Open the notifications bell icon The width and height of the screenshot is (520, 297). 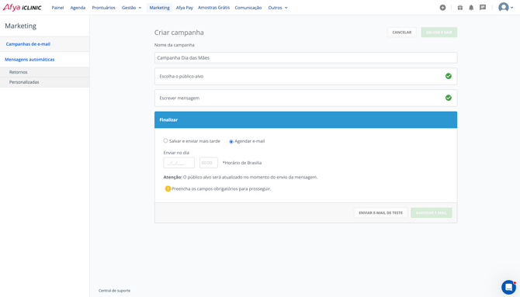(x=471, y=7)
